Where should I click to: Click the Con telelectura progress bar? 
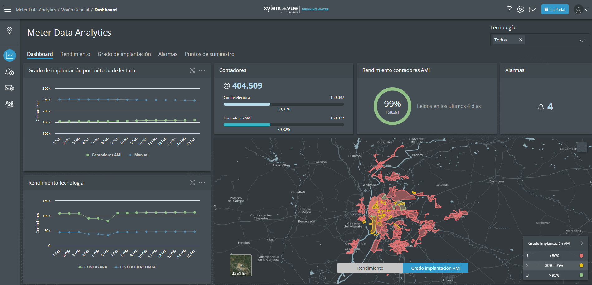click(x=284, y=104)
